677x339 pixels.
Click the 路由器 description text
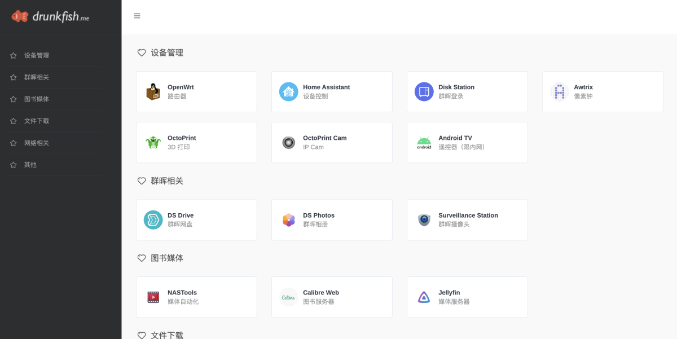(x=177, y=96)
